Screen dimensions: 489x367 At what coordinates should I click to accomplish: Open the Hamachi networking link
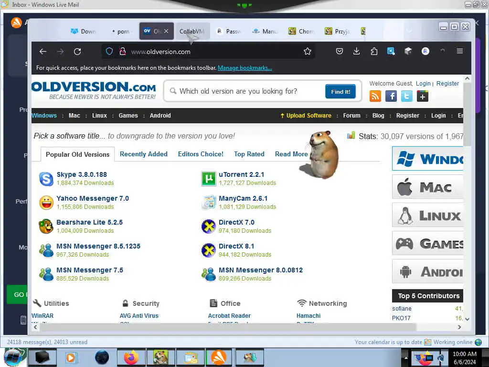tap(308, 316)
